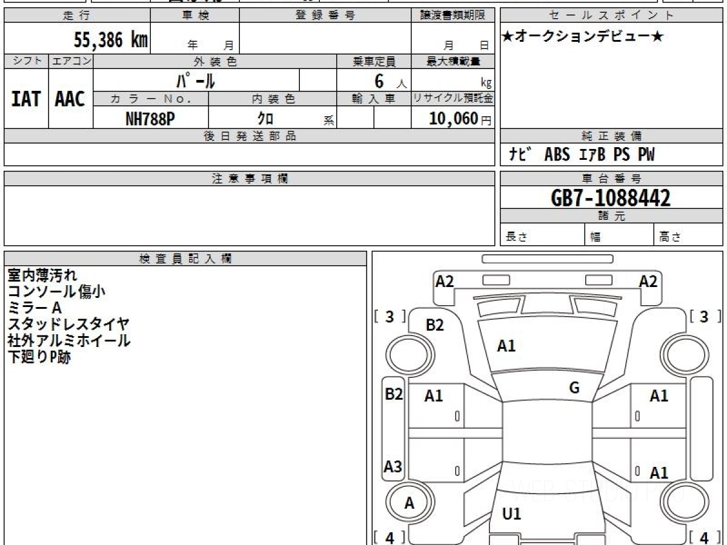Click the A1 mark on the right rear door
This screenshot has height=545, width=727.
pos(659,473)
